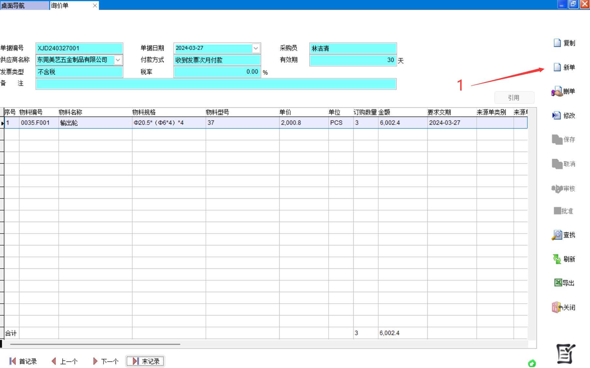Image resolution: width=590 pixels, height=368 pixels.
Task: Click the 修改 (Edit) icon
Action: coord(557,116)
